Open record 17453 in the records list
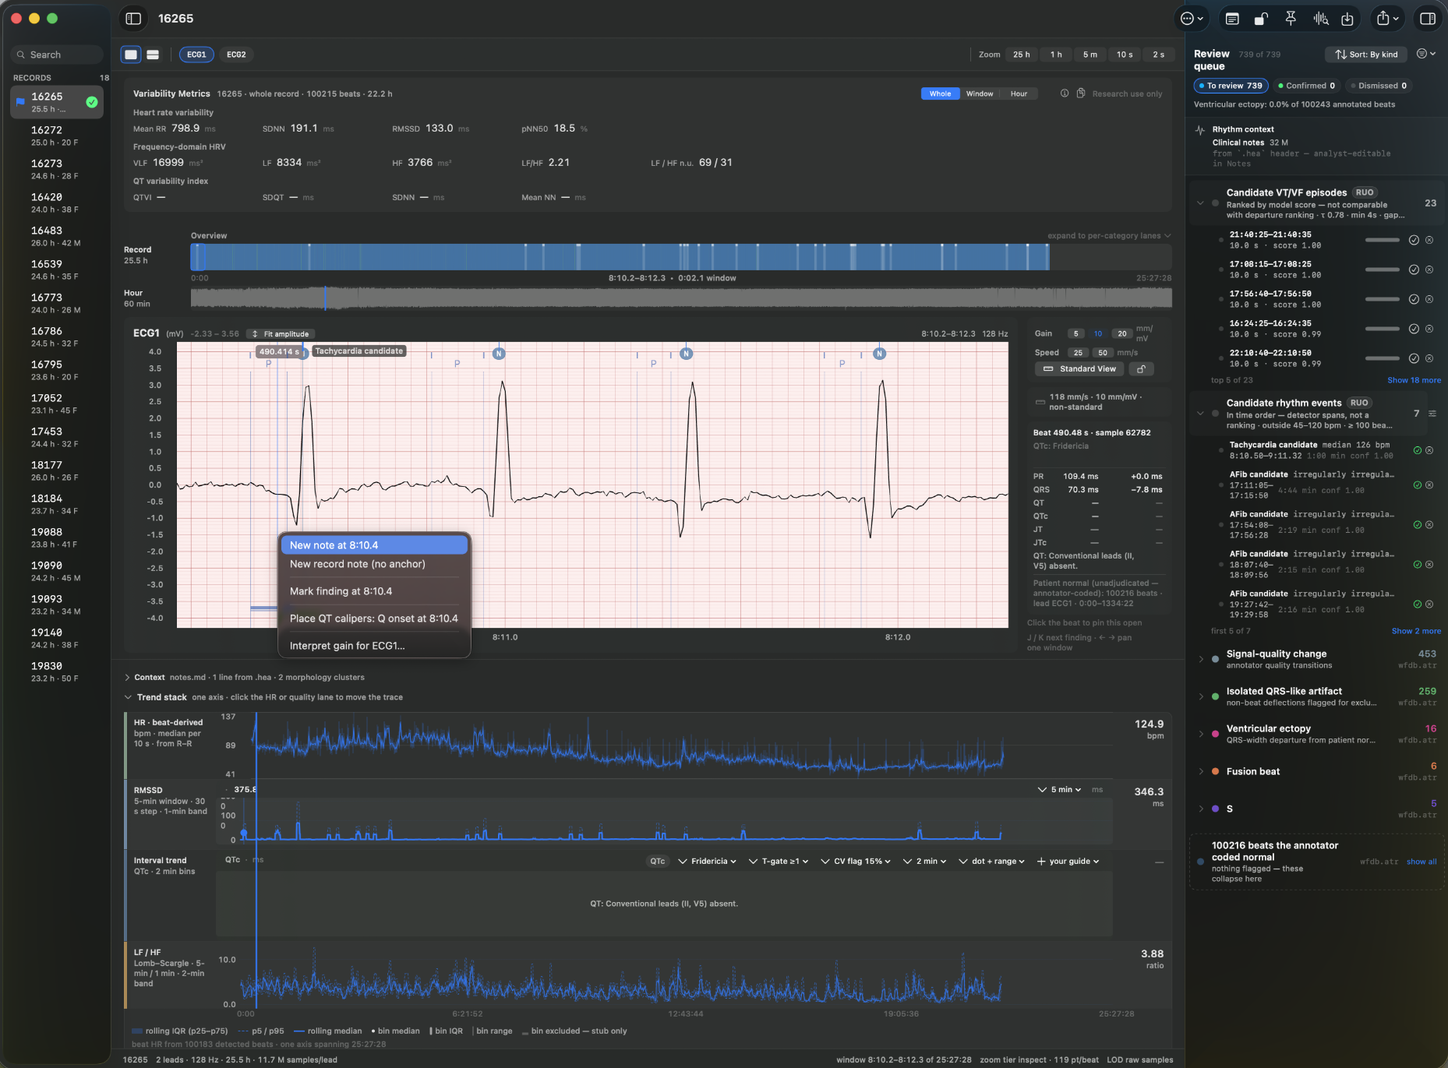Viewport: 1448px width, 1068px height. click(x=57, y=437)
